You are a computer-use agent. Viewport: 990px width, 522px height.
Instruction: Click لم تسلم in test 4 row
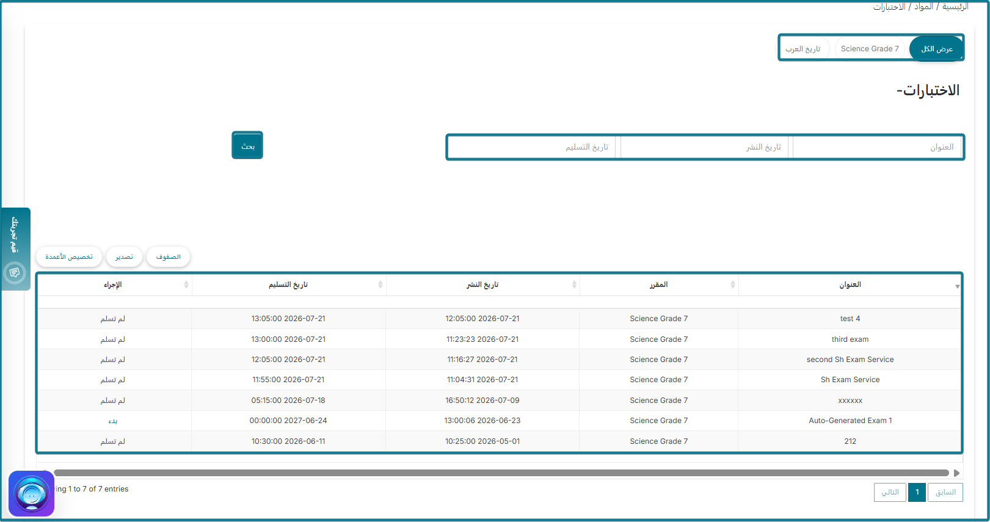click(113, 319)
